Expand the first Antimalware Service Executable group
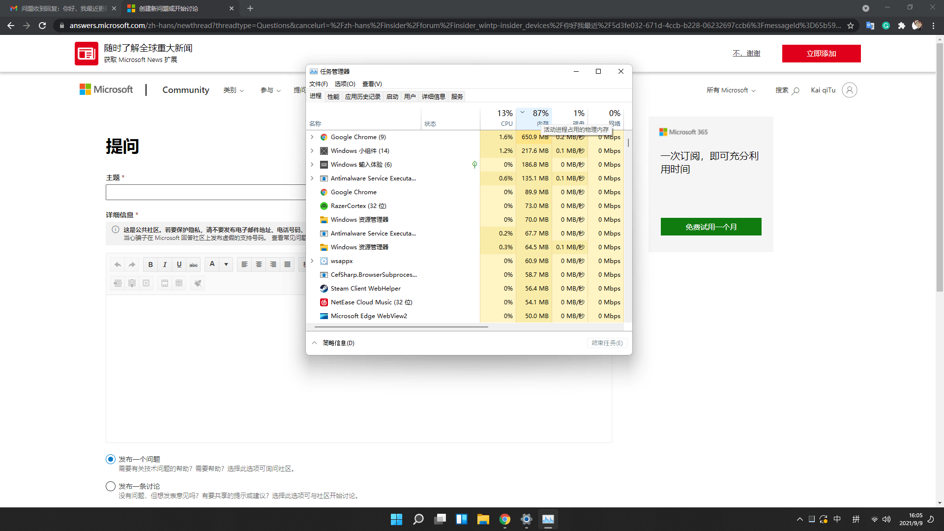 pyautogui.click(x=312, y=178)
